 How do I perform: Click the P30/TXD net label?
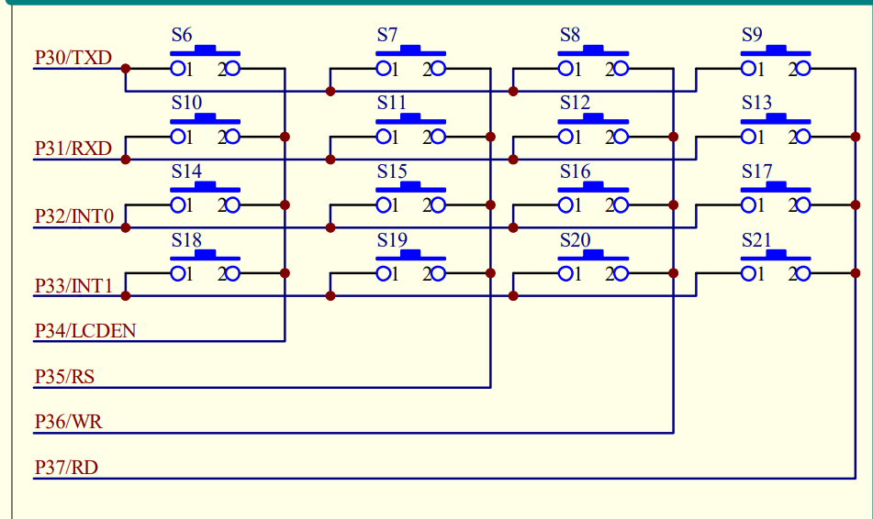(x=73, y=57)
